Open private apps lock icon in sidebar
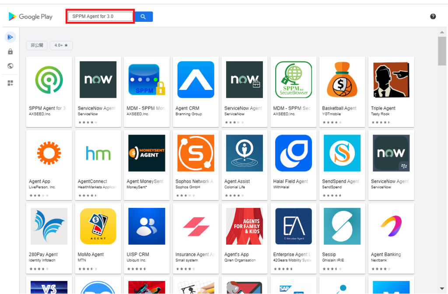448x294 pixels. point(10,52)
